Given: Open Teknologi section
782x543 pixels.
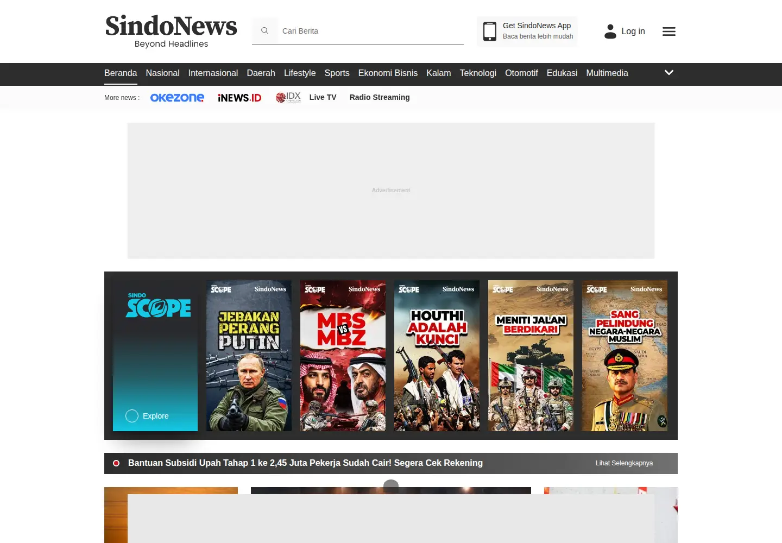Looking at the screenshot, I should tap(478, 73).
